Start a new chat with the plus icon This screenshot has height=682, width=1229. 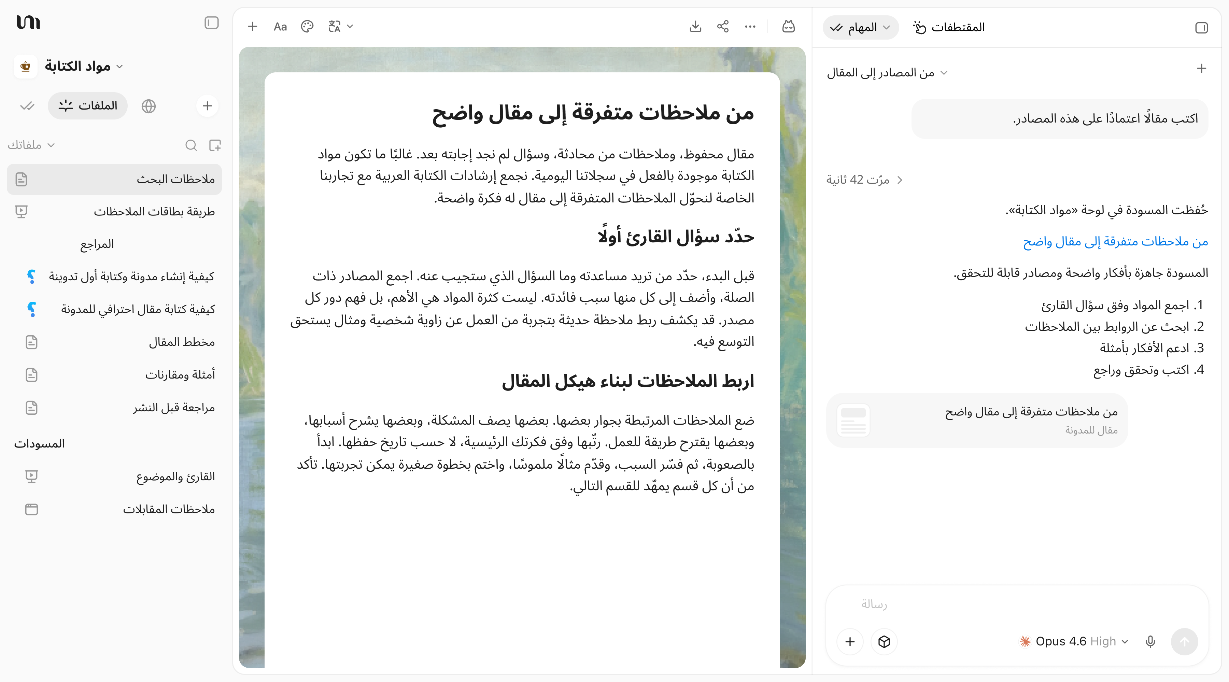(x=1201, y=68)
